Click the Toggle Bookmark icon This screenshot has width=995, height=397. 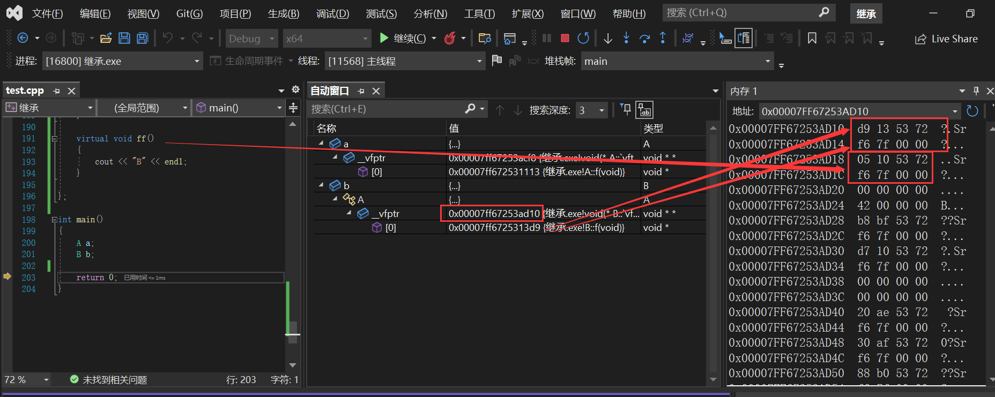pyautogui.click(x=812, y=38)
